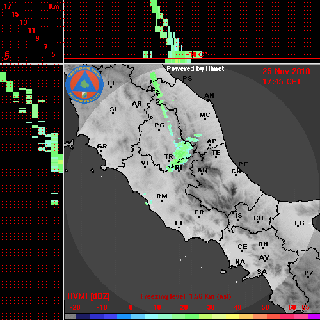Click the small green echo near RM coast
320x320 pixels.
pyautogui.click(x=148, y=202)
